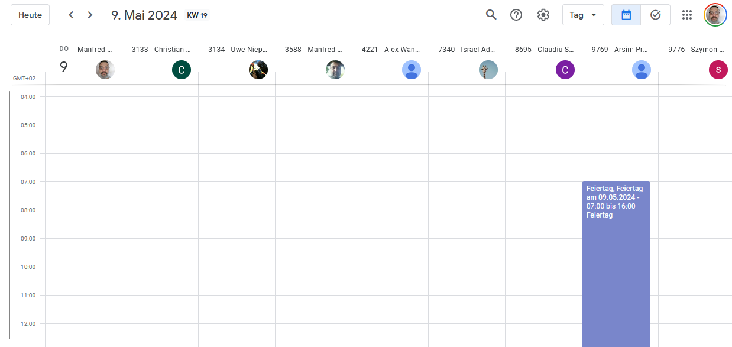
Task: Select the 4221 - Alex Wan calendar header
Action: (x=390, y=50)
